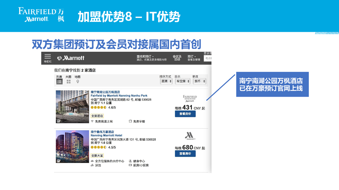Click the Marriott M brand logo

(190, 136)
